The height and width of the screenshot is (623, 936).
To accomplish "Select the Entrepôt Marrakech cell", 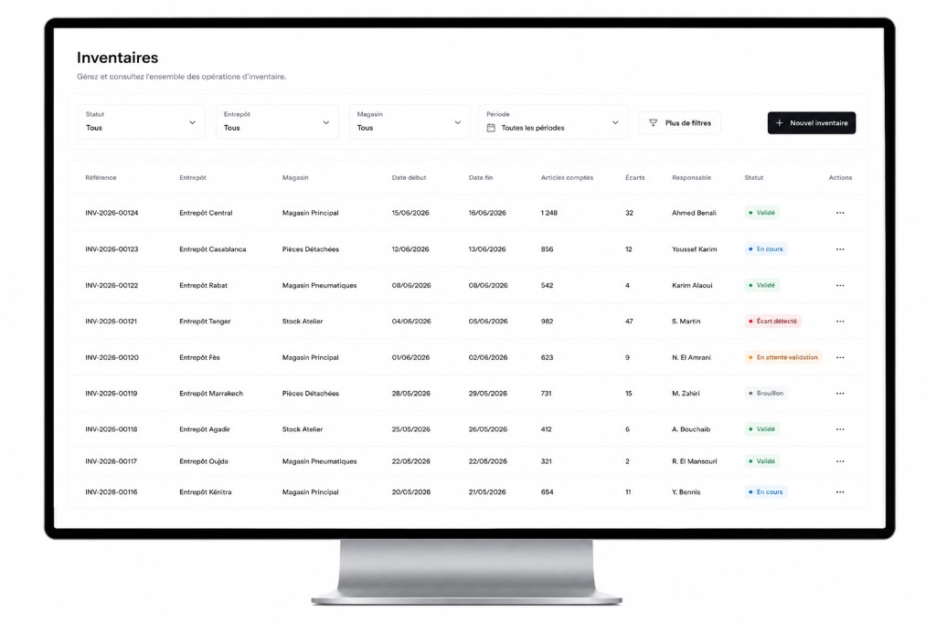I will pos(211,393).
